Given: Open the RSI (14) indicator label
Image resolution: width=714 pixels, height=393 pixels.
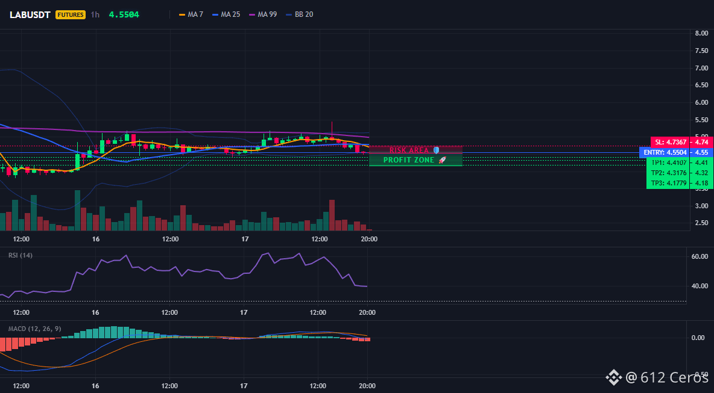Looking at the screenshot, I should click(x=21, y=255).
